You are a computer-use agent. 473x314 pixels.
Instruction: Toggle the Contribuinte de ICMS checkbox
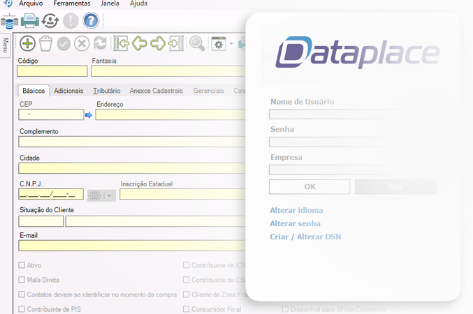(x=186, y=265)
